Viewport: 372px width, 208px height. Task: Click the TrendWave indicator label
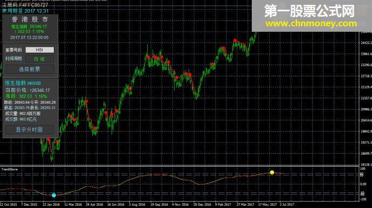(x=10, y=169)
